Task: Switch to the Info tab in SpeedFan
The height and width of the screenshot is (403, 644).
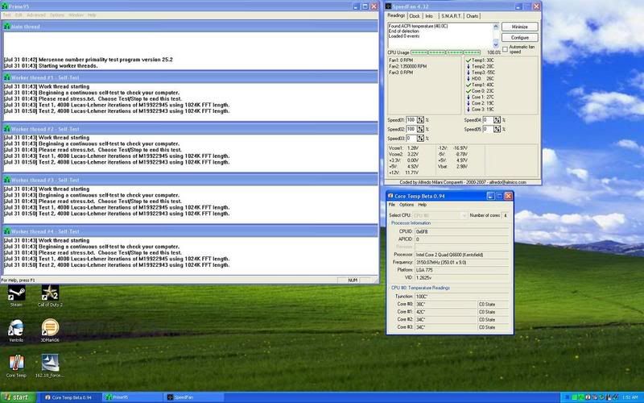Action: click(429, 16)
